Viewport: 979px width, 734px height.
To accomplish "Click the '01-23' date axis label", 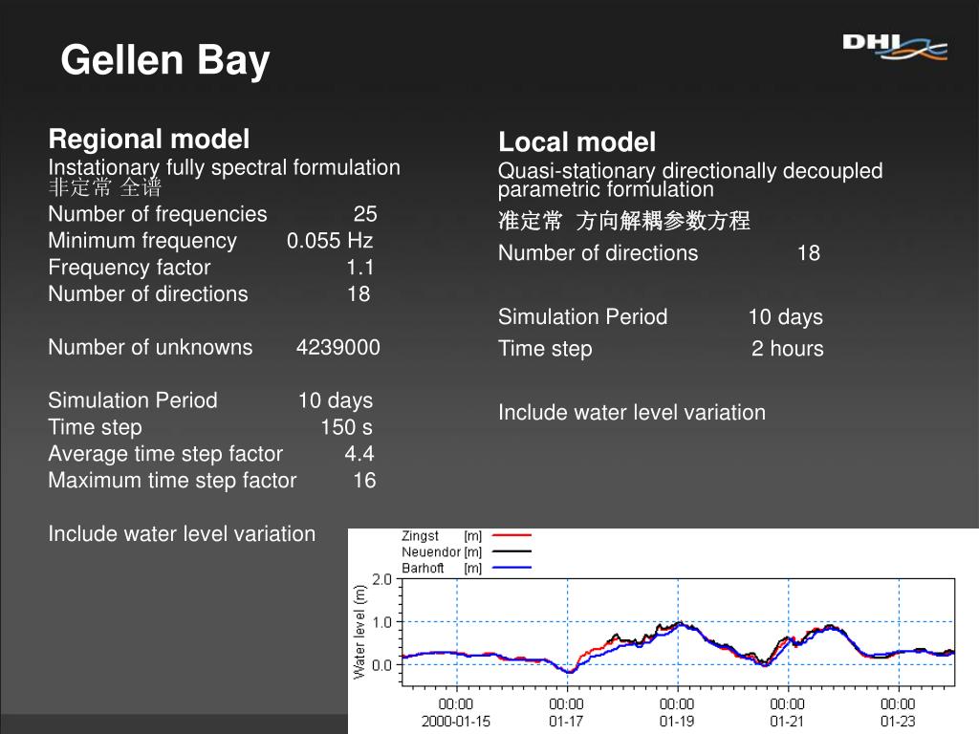I will 898,722.
